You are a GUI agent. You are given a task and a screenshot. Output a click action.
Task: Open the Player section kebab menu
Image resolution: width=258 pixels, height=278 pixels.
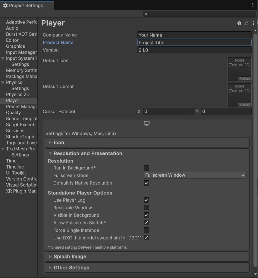(x=253, y=23)
